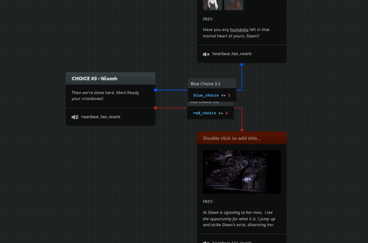Click the 'red_choice += 1' code line

[210, 113]
